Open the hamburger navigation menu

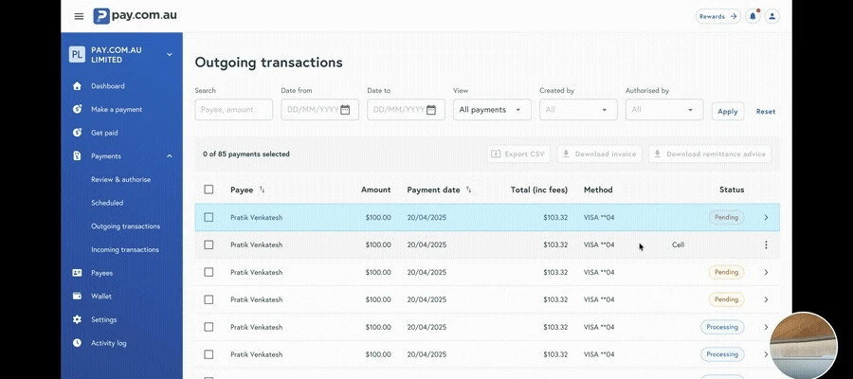[79, 16]
